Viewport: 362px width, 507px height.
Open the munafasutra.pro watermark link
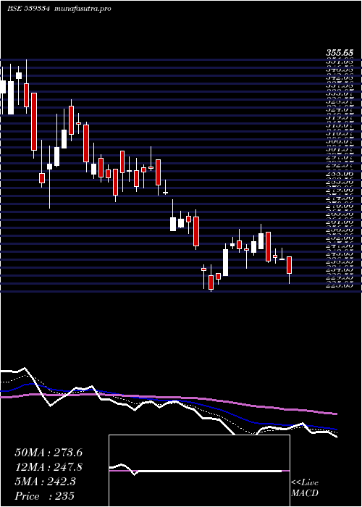pyautogui.click(x=83, y=9)
